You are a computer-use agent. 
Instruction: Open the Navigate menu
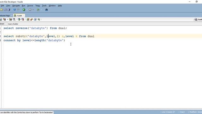click(x=16, y=6)
